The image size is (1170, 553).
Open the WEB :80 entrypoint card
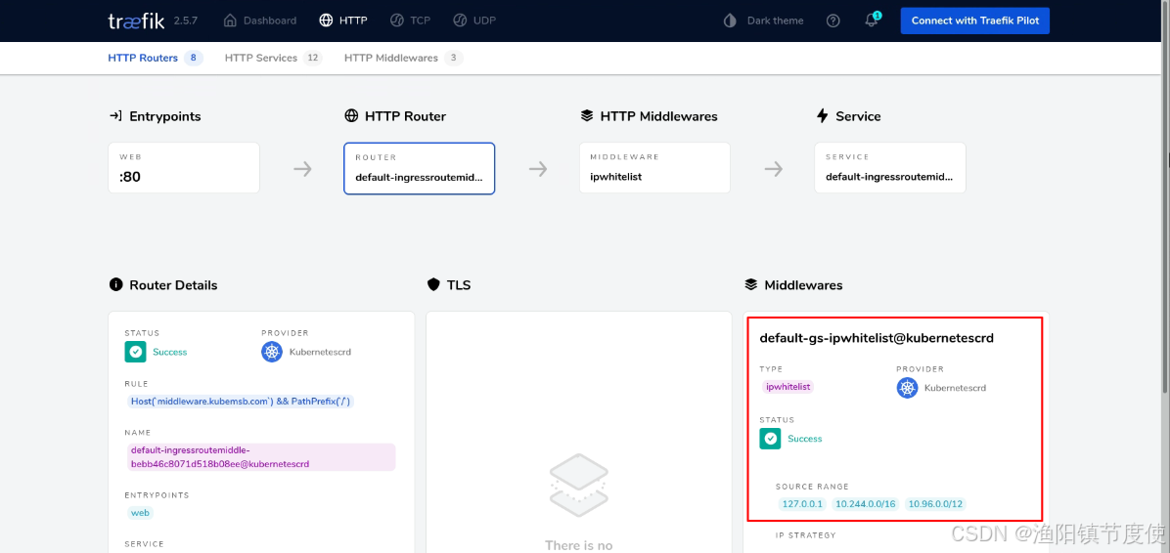point(184,168)
